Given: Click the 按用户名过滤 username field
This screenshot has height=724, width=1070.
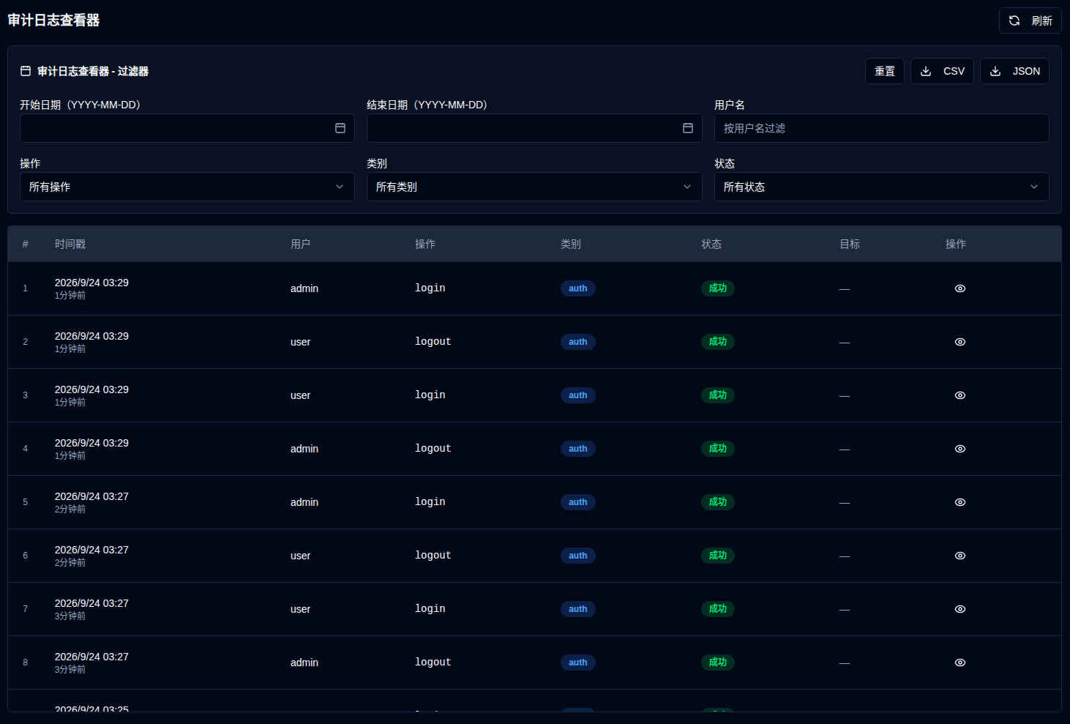Looking at the screenshot, I should pos(881,128).
